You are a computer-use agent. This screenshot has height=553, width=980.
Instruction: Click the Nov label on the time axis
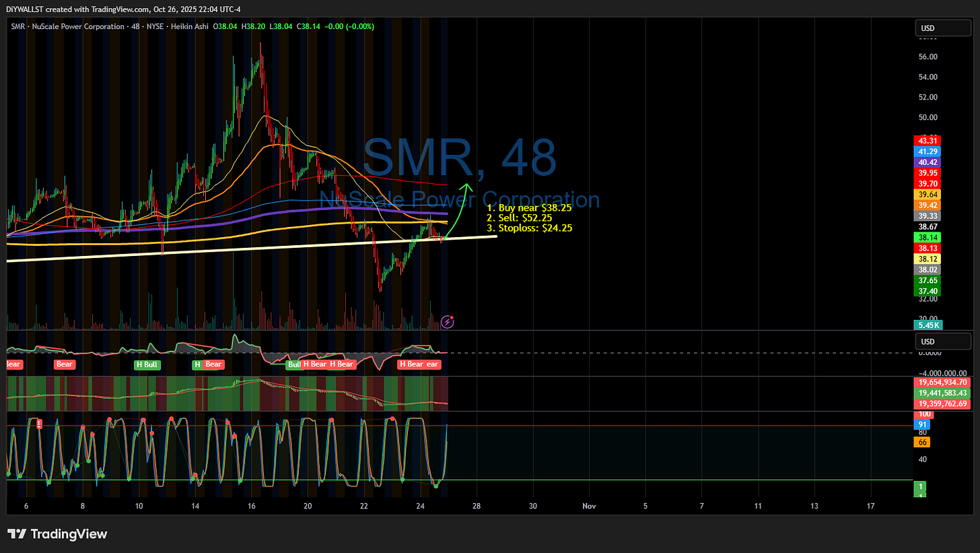click(x=588, y=506)
